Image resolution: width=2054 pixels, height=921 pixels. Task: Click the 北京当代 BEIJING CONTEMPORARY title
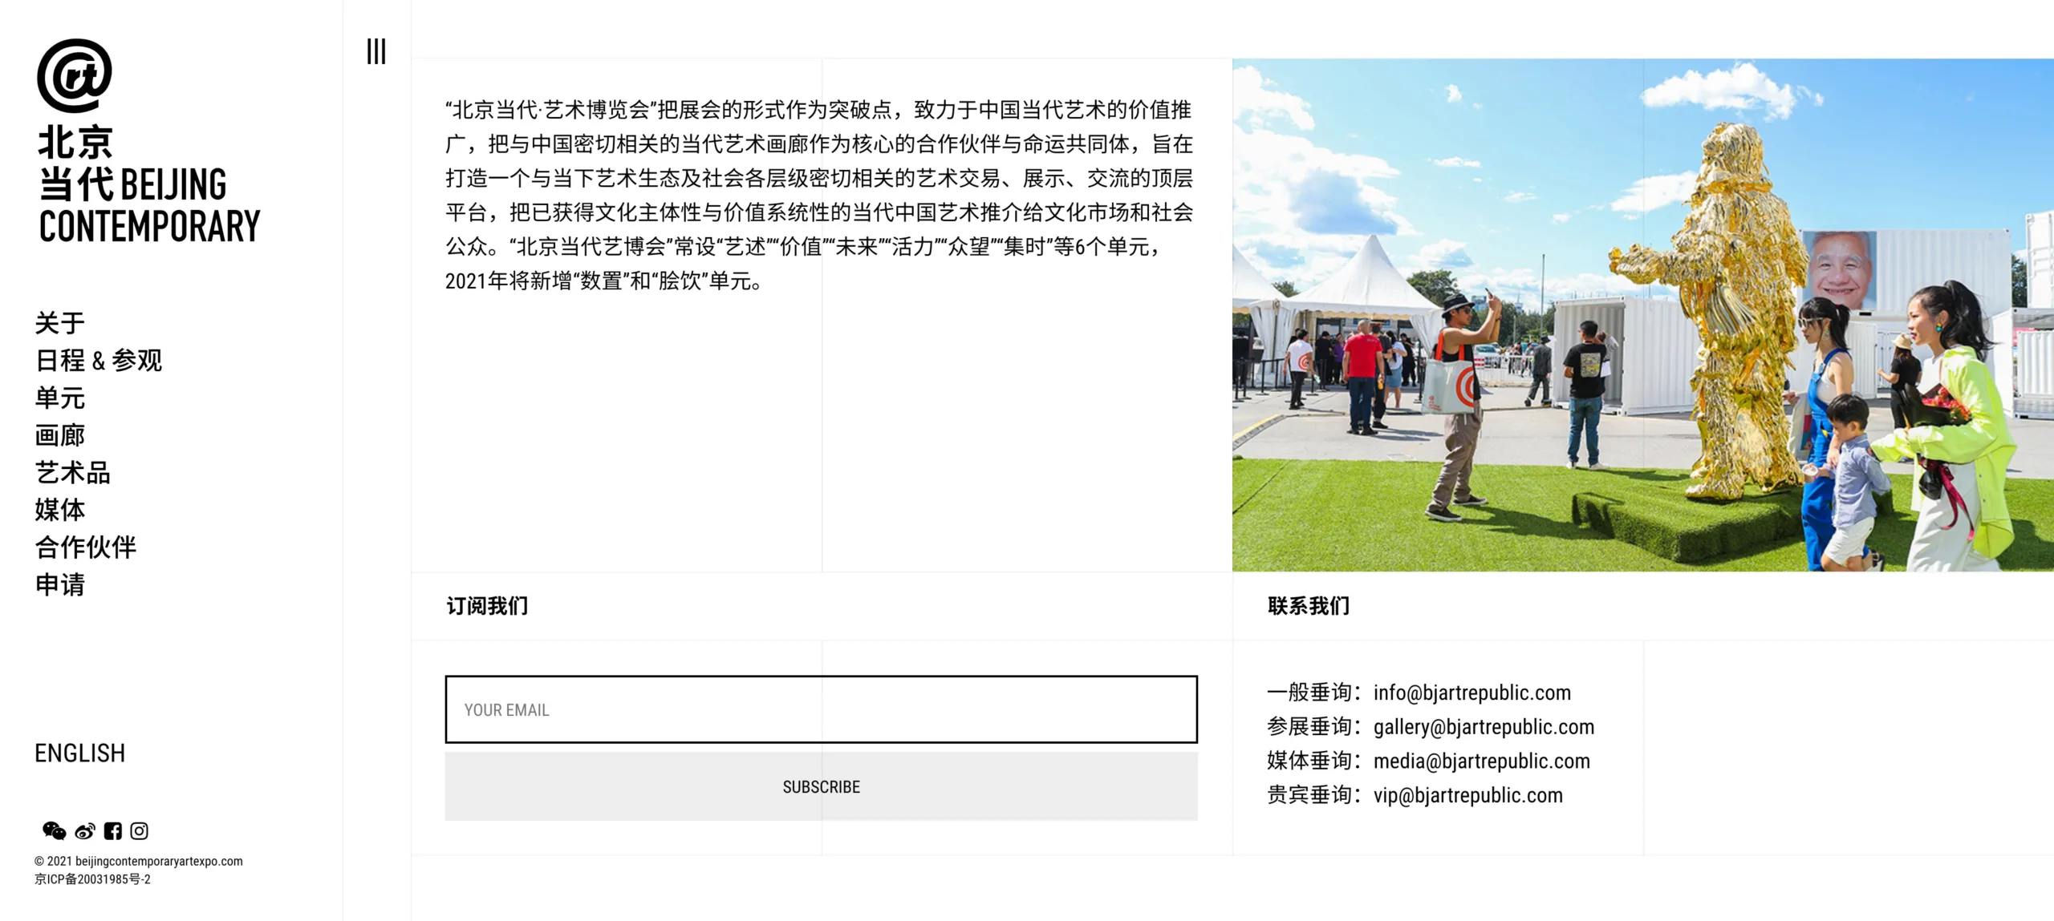tap(148, 184)
